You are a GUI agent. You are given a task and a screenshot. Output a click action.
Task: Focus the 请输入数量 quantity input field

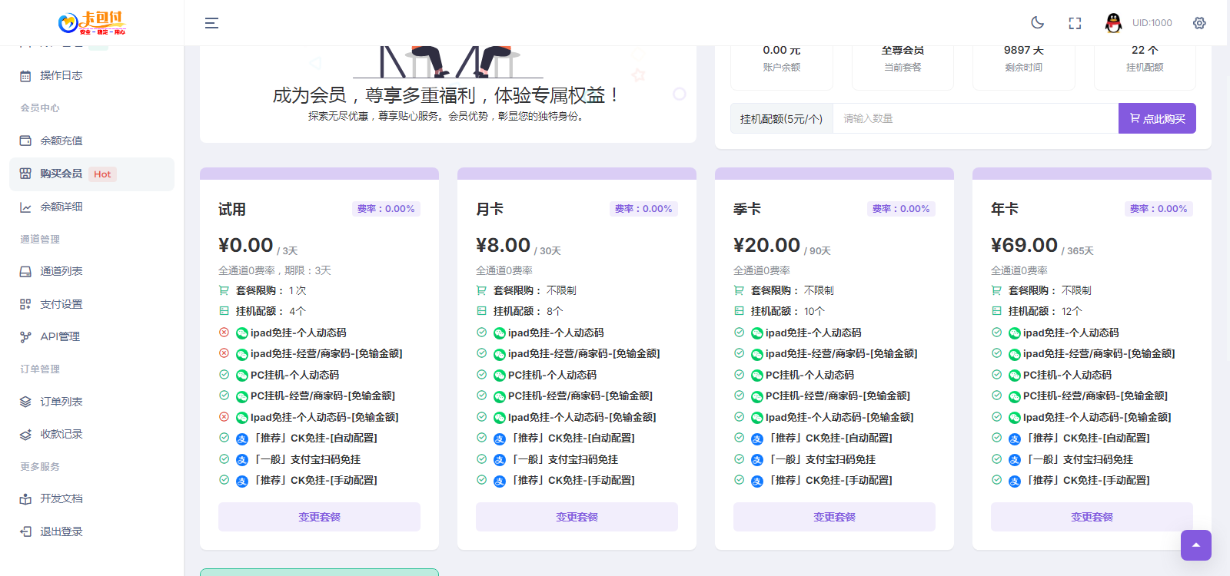click(975, 118)
